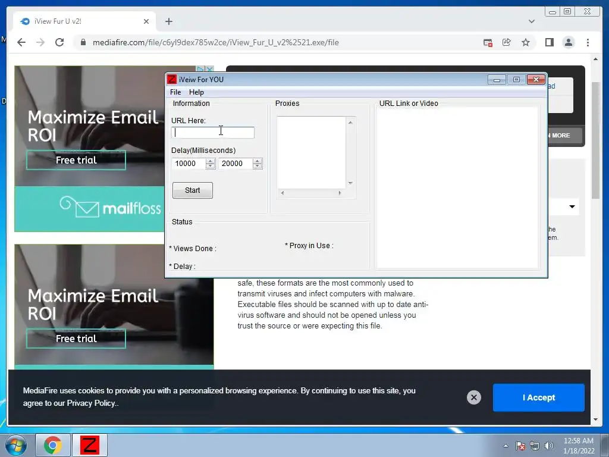This screenshot has width=609, height=457.
Task: Click left arrow of Proxies horizontal scrollbar
Action: pos(282,193)
